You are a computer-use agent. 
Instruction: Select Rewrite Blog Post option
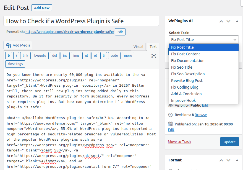pyautogui.click(x=187, y=81)
